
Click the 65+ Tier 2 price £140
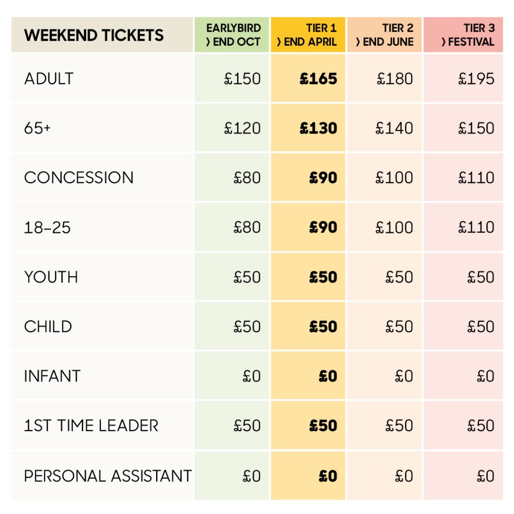[394, 128]
